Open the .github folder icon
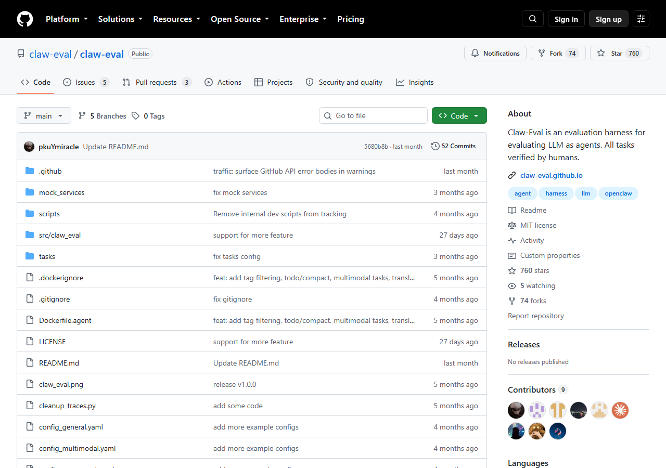Screen dimensions: 666x468 (30, 171)
